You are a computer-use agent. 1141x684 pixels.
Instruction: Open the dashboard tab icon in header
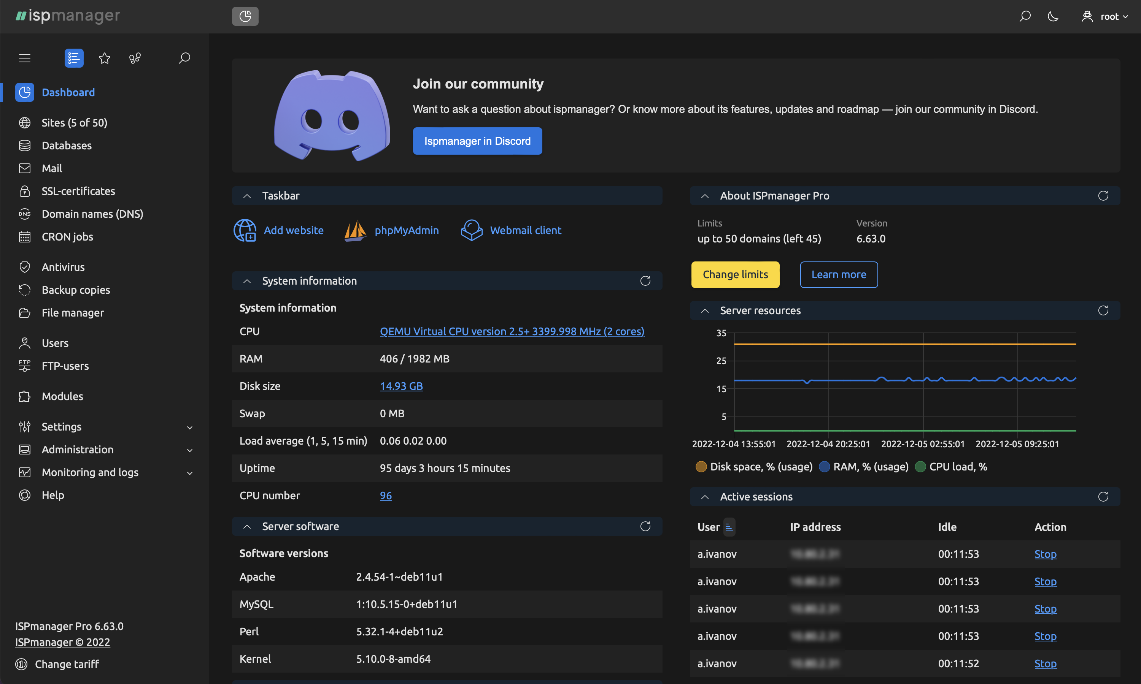pos(245,16)
